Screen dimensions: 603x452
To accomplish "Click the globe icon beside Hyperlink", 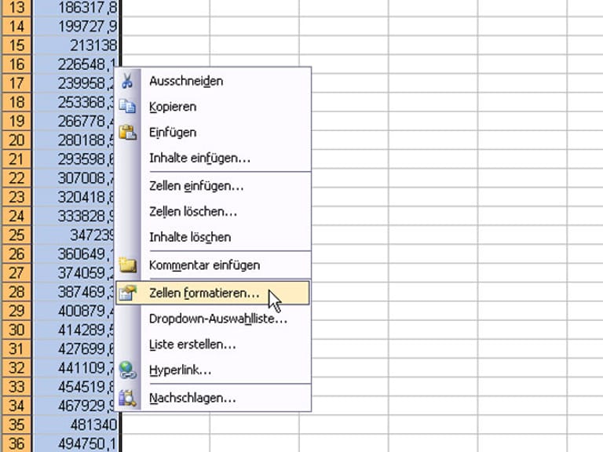I will point(128,370).
